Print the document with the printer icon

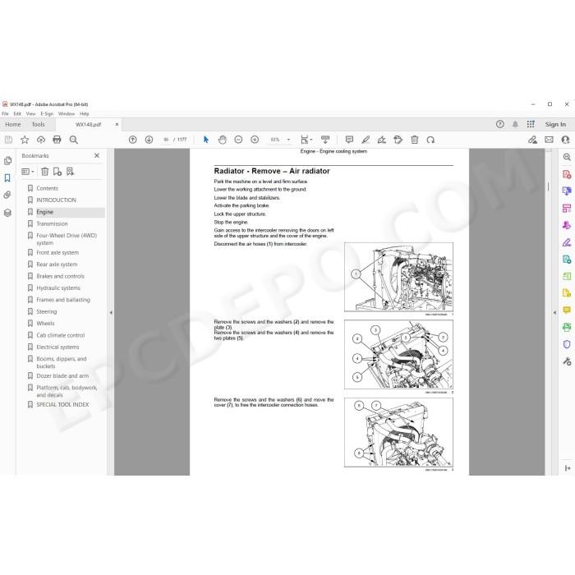(x=57, y=140)
